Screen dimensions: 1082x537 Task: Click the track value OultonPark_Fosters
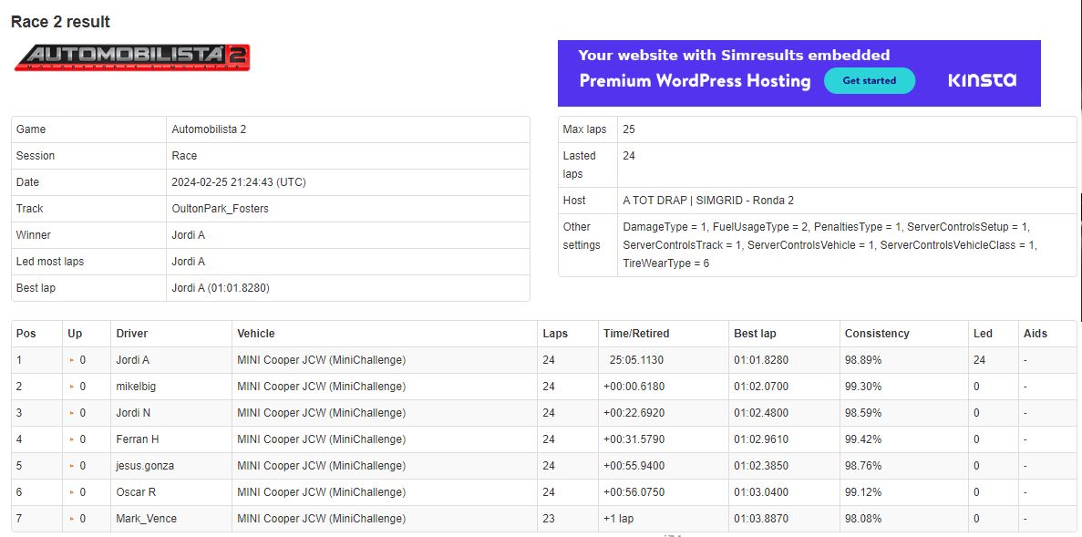pyautogui.click(x=220, y=209)
